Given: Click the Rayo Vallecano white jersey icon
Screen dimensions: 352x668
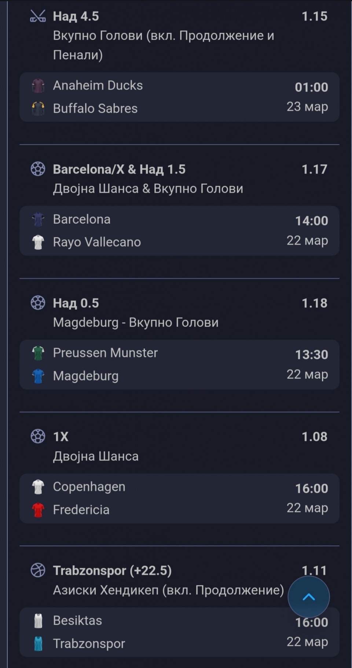Looking at the screenshot, I should (x=38, y=242).
